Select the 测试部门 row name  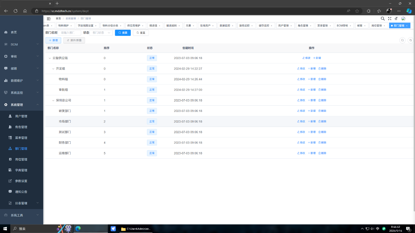[x=65, y=132]
